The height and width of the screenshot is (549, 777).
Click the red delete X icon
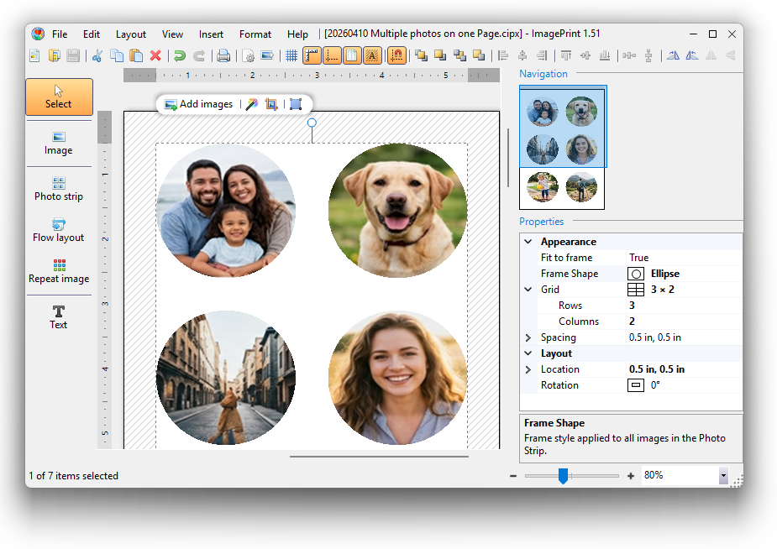[x=155, y=56]
